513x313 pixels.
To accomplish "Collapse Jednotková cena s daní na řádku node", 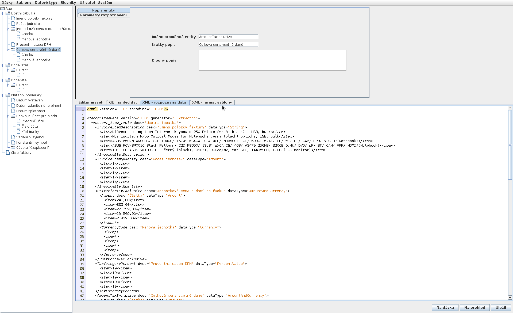I will point(8,29).
